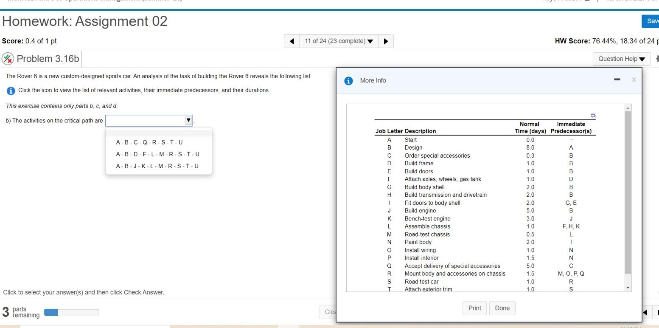Click 'Fit doors to body shell' row
This screenshot has height=328, width=659.
pyautogui.click(x=432, y=203)
